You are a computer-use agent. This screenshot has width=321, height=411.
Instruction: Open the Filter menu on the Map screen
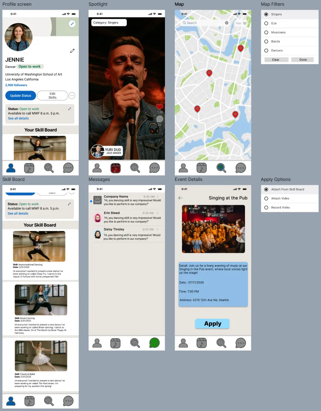pos(241,24)
